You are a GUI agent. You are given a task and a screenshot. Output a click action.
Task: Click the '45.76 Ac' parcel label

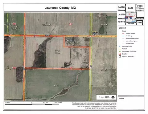(x=16, y=29)
